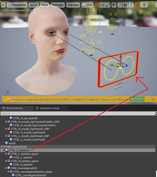Open the LOD Auto menu
Viewport: 157px width, 177px height.
click(x=73, y=5)
